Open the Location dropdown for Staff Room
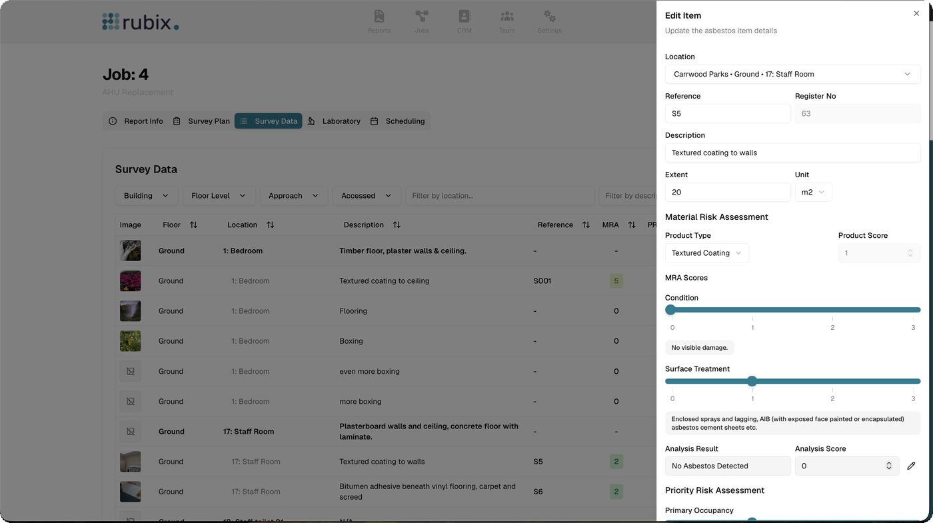Image resolution: width=933 pixels, height=523 pixels. pos(793,74)
